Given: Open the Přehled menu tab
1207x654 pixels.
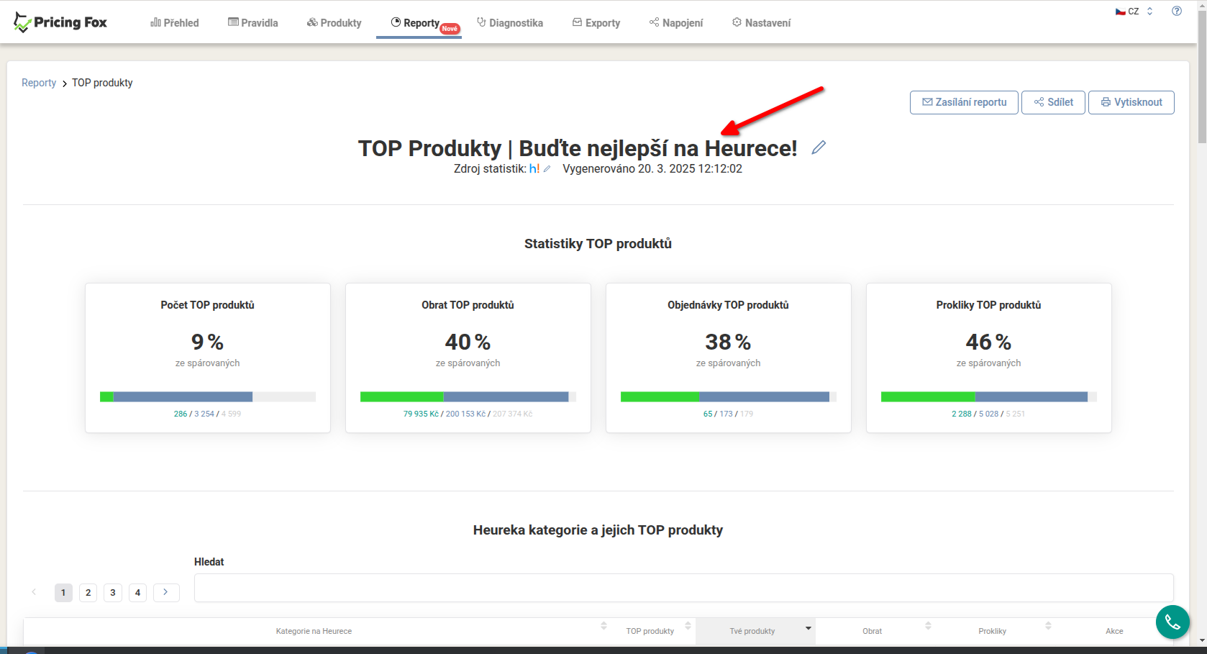Looking at the screenshot, I should click(175, 23).
